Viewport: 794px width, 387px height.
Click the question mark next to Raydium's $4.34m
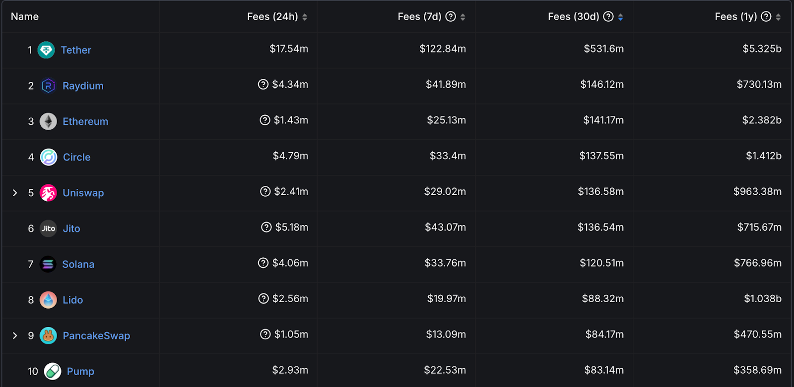tap(263, 84)
